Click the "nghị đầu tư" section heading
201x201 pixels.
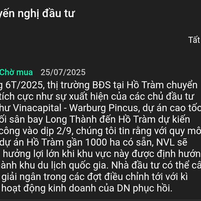coord(46,14)
